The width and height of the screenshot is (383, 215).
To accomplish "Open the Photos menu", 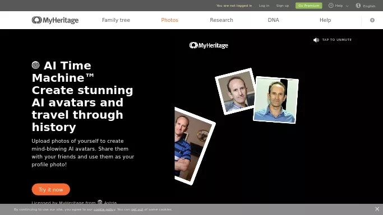I will (x=169, y=20).
